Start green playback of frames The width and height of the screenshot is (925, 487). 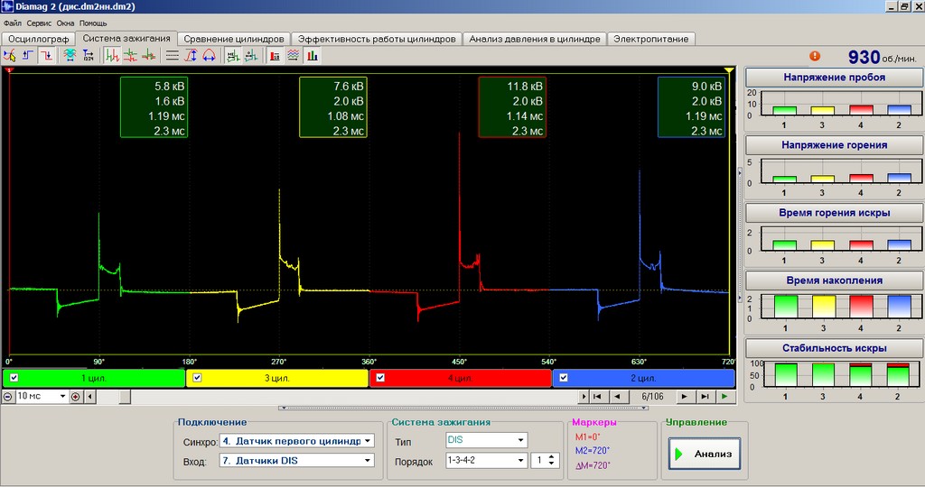pos(725,397)
